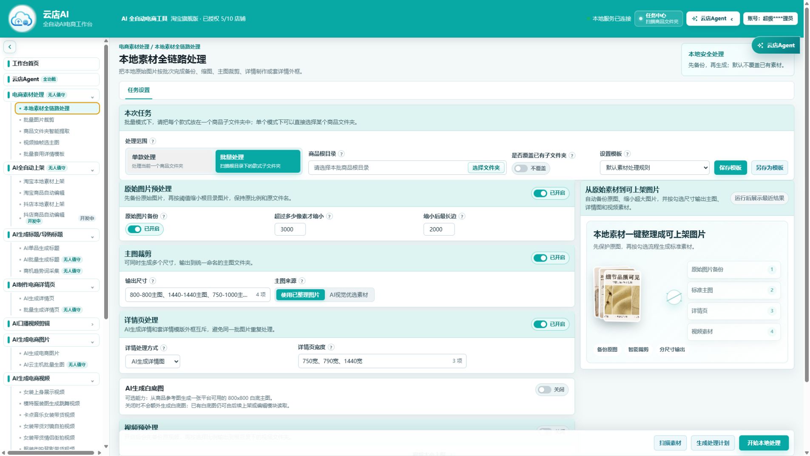Open help for 详情处理方式
The height and width of the screenshot is (456, 810).
coord(164,348)
